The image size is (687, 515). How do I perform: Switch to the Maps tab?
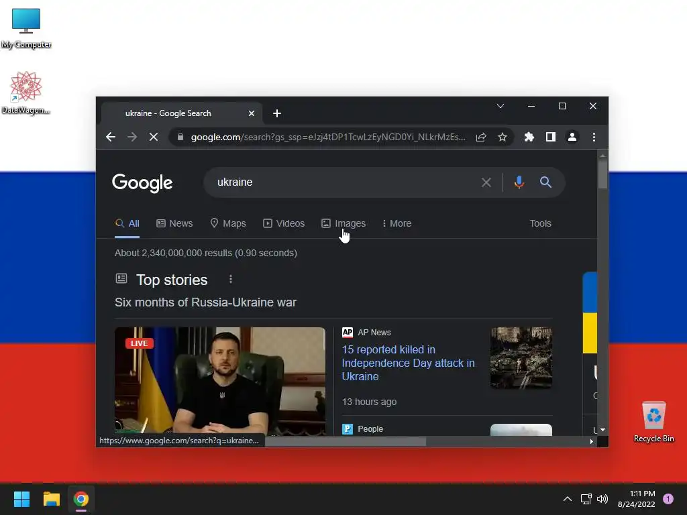click(x=228, y=223)
